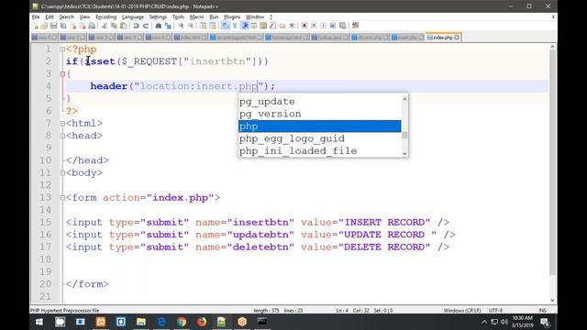Screen dimensions: 587x330
Task: Click autocomplete list scroll-up arrow
Action: (404, 99)
